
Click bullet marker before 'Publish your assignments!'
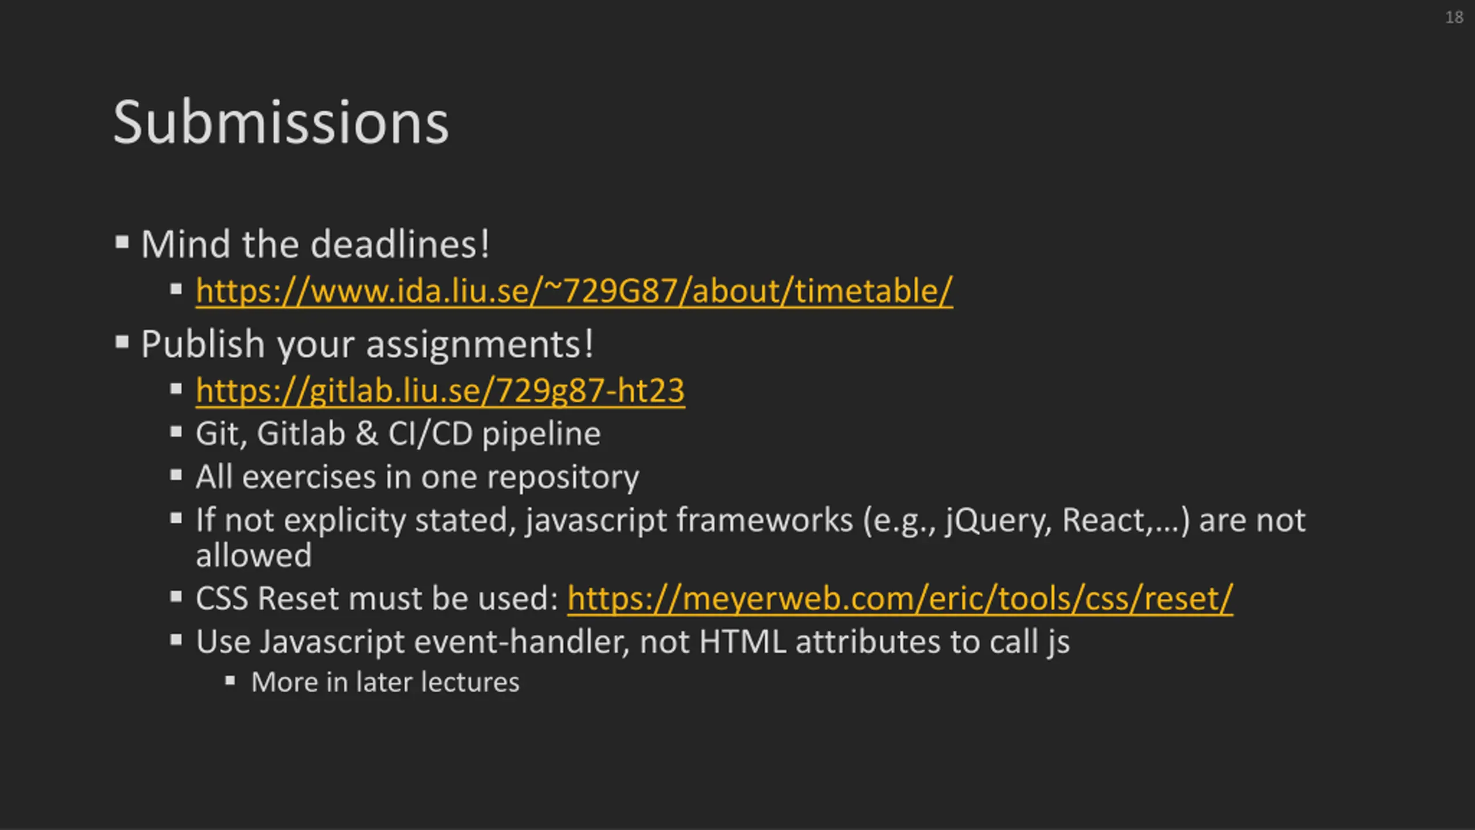122,342
